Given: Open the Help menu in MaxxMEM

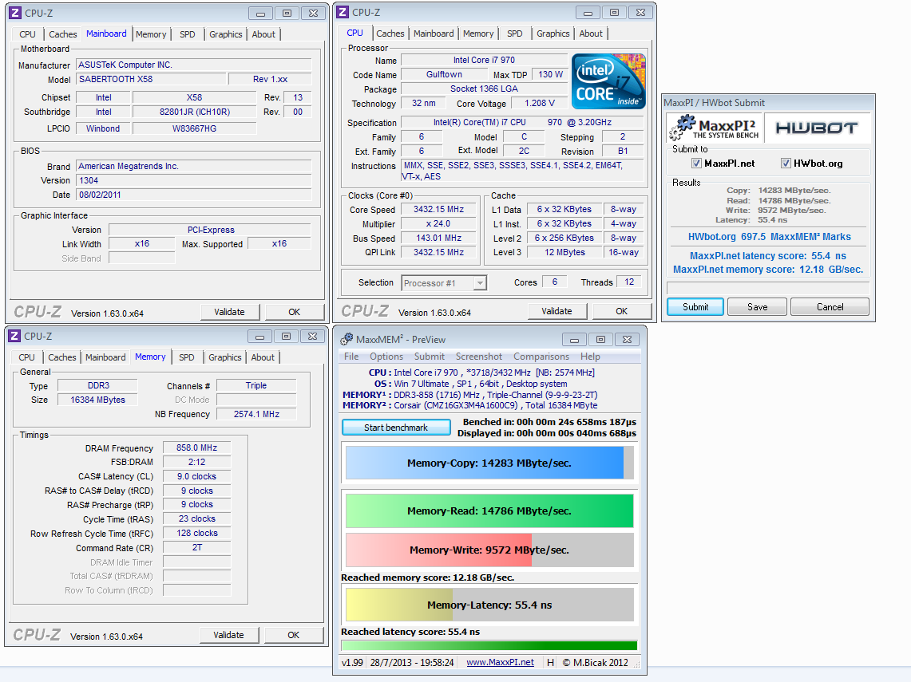Looking at the screenshot, I should tap(590, 357).
